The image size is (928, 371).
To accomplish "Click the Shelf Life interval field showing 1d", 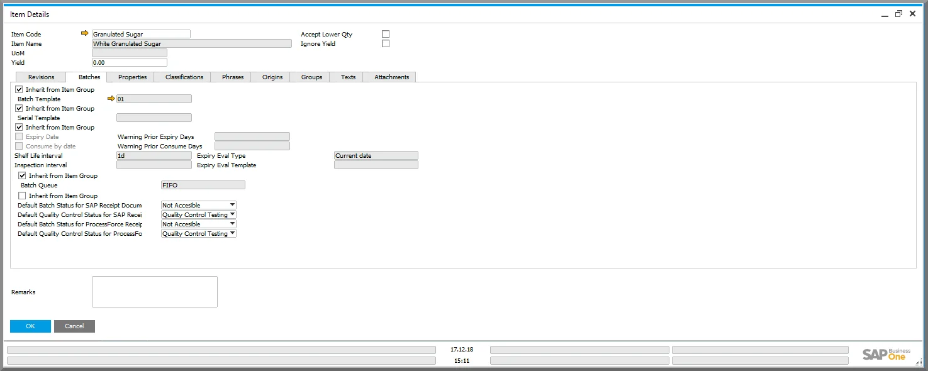I will coord(154,155).
